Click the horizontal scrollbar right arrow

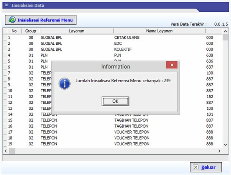[219, 151]
